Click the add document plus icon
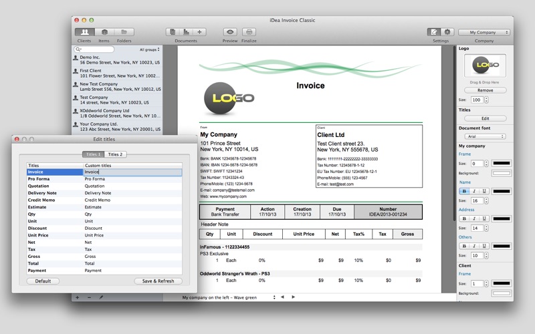The height and width of the screenshot is (334, 535). pos(199,32)
